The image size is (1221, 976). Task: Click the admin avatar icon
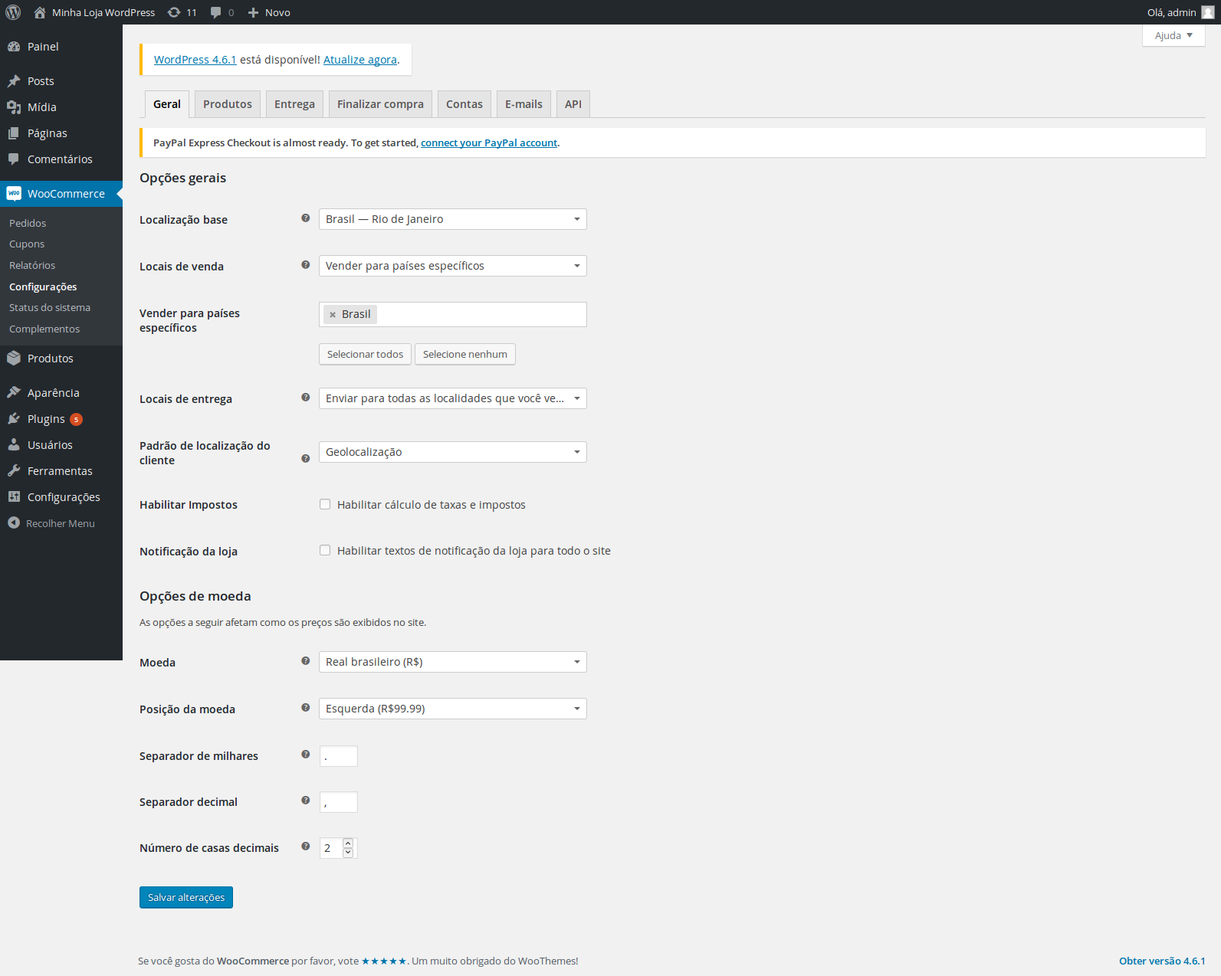click(1207, 12)
